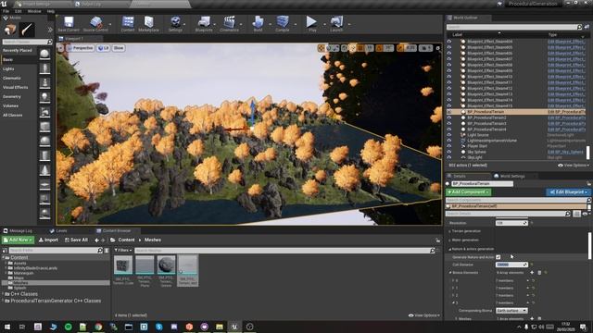Open View Options in World Outliner

(574, 166)
